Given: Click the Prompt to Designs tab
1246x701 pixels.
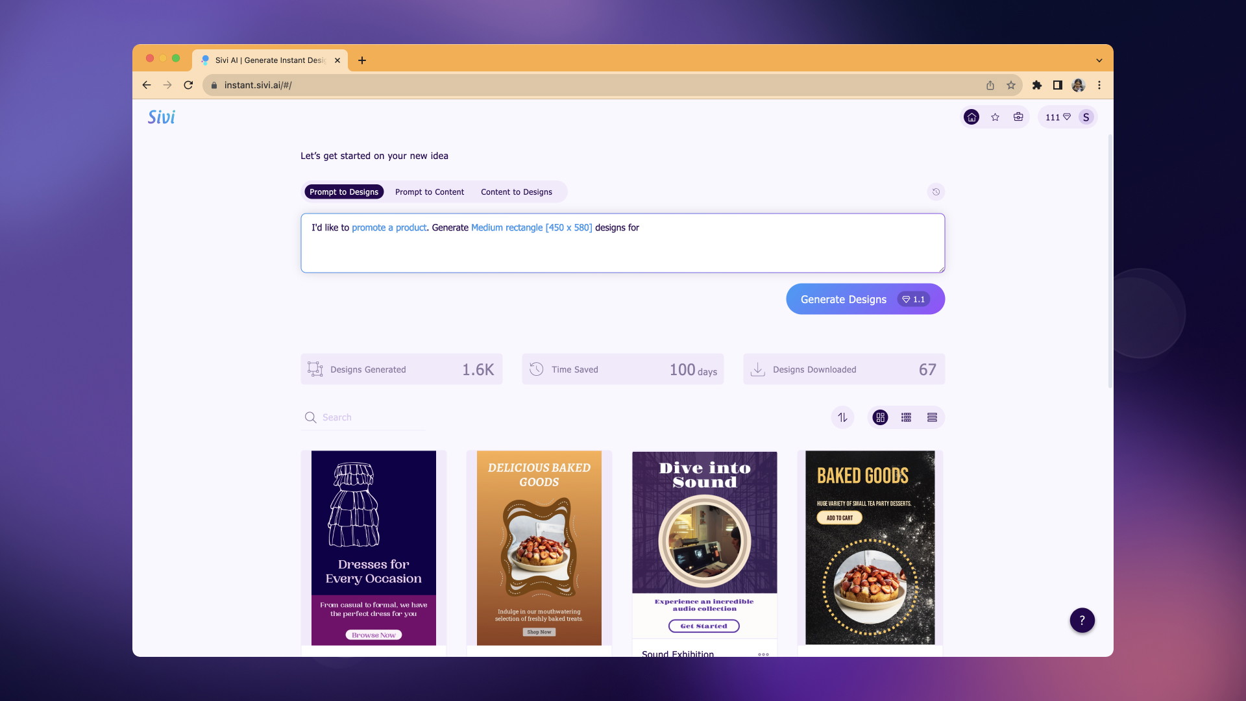Looking at the screenshot, I should (x=344, y=191).
